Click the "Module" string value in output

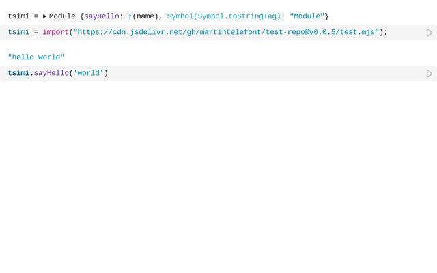tap(307, 16)
